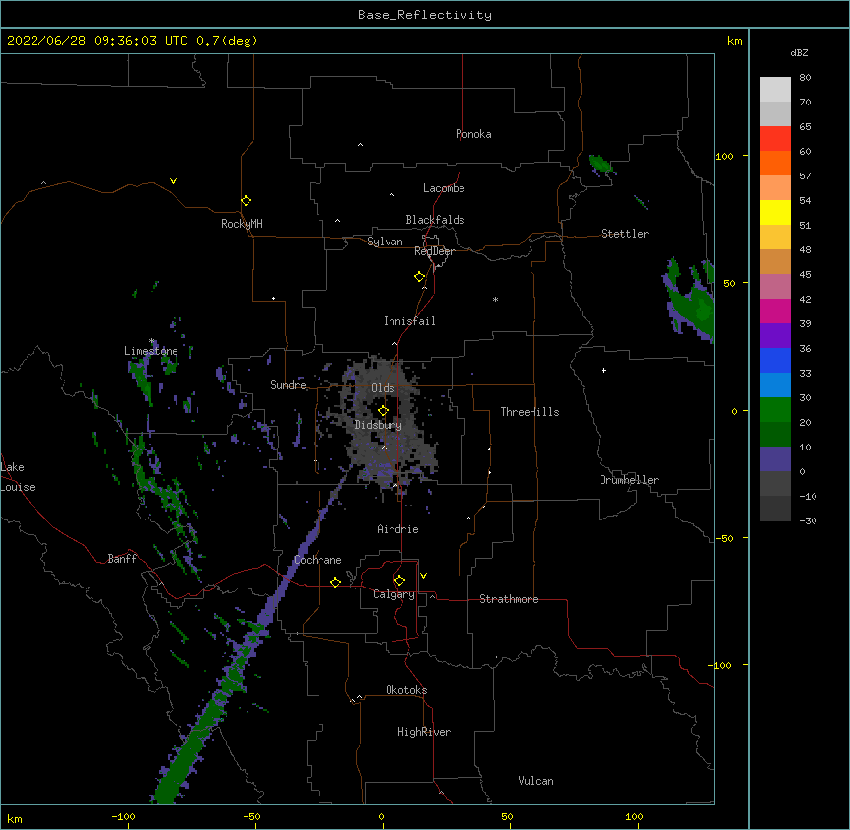Select the yellow 51 dBZ legend color

775,212
